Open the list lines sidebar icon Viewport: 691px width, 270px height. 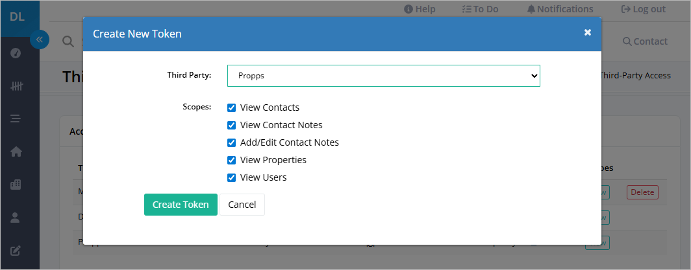point(16,118)
